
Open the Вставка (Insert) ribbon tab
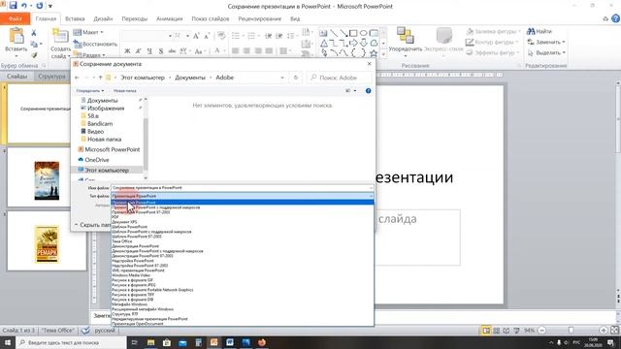point(75,18)
